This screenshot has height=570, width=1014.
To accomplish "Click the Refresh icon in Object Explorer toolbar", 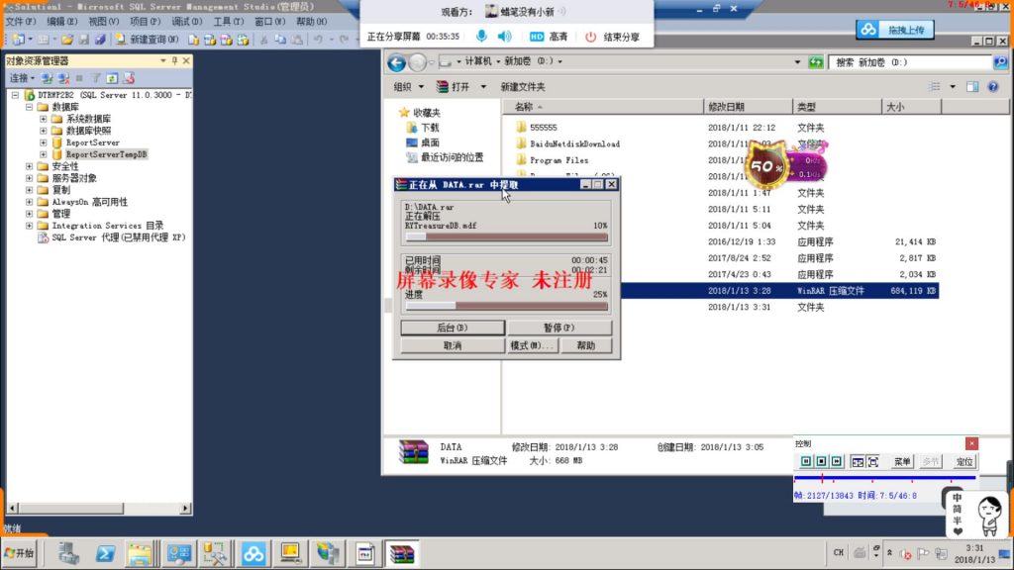I will (112, 78).
